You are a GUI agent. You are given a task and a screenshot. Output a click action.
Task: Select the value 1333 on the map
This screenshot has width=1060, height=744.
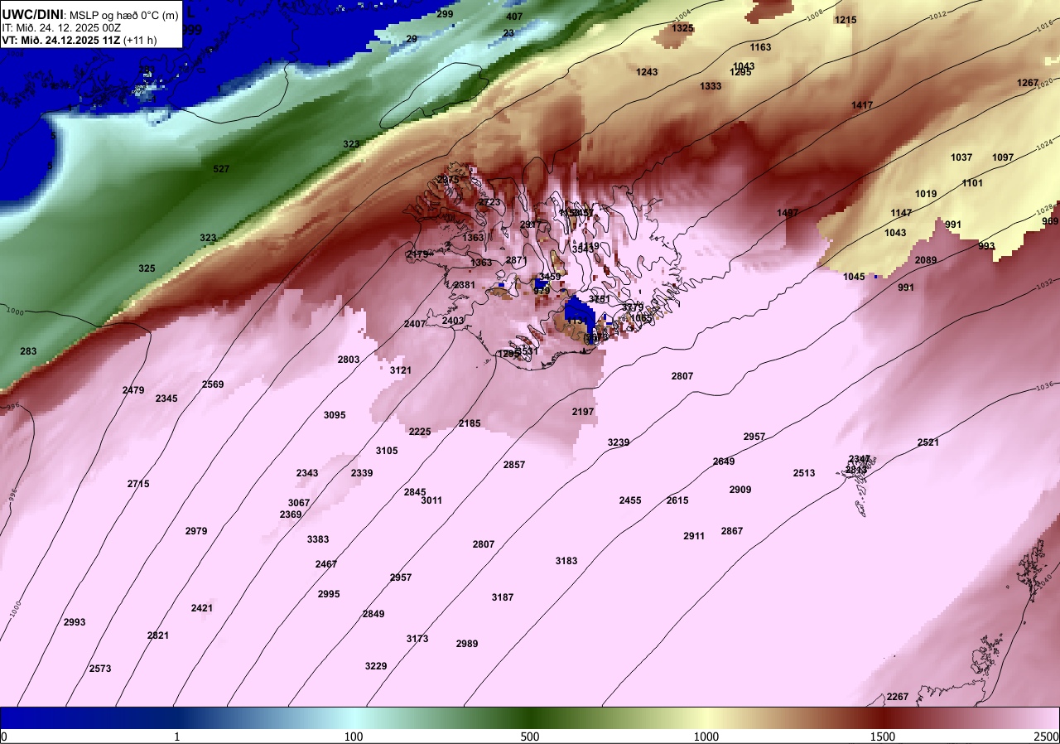pyautogui.click(x=711, y=86)
